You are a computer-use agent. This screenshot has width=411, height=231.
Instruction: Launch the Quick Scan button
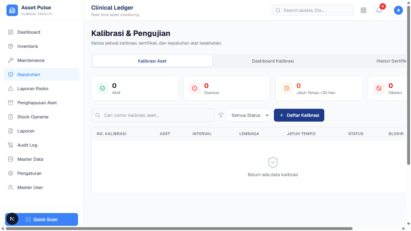coord(45,219)
